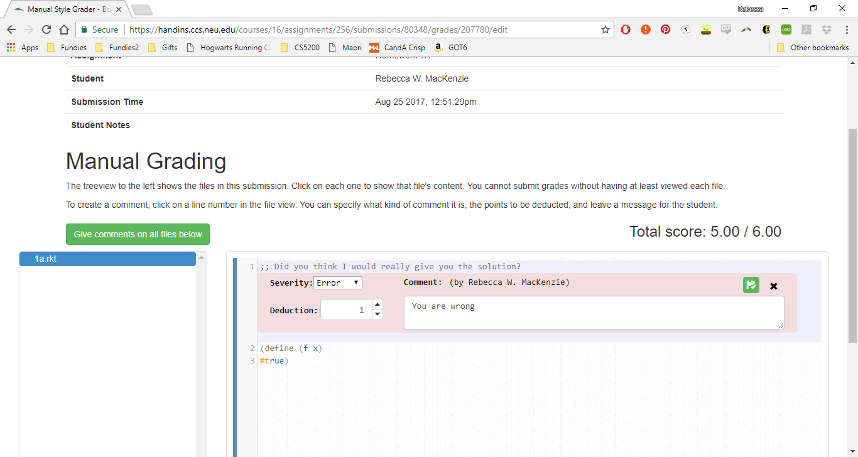The width and height of the screenshot is (858, 457).
Task: Open the CandA Crisp bookmark
Action: [x=397, y=48]
